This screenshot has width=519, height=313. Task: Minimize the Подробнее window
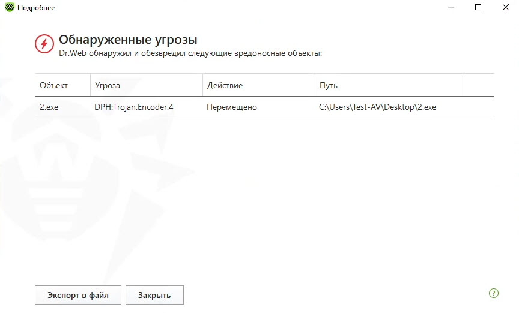[451, 8]
